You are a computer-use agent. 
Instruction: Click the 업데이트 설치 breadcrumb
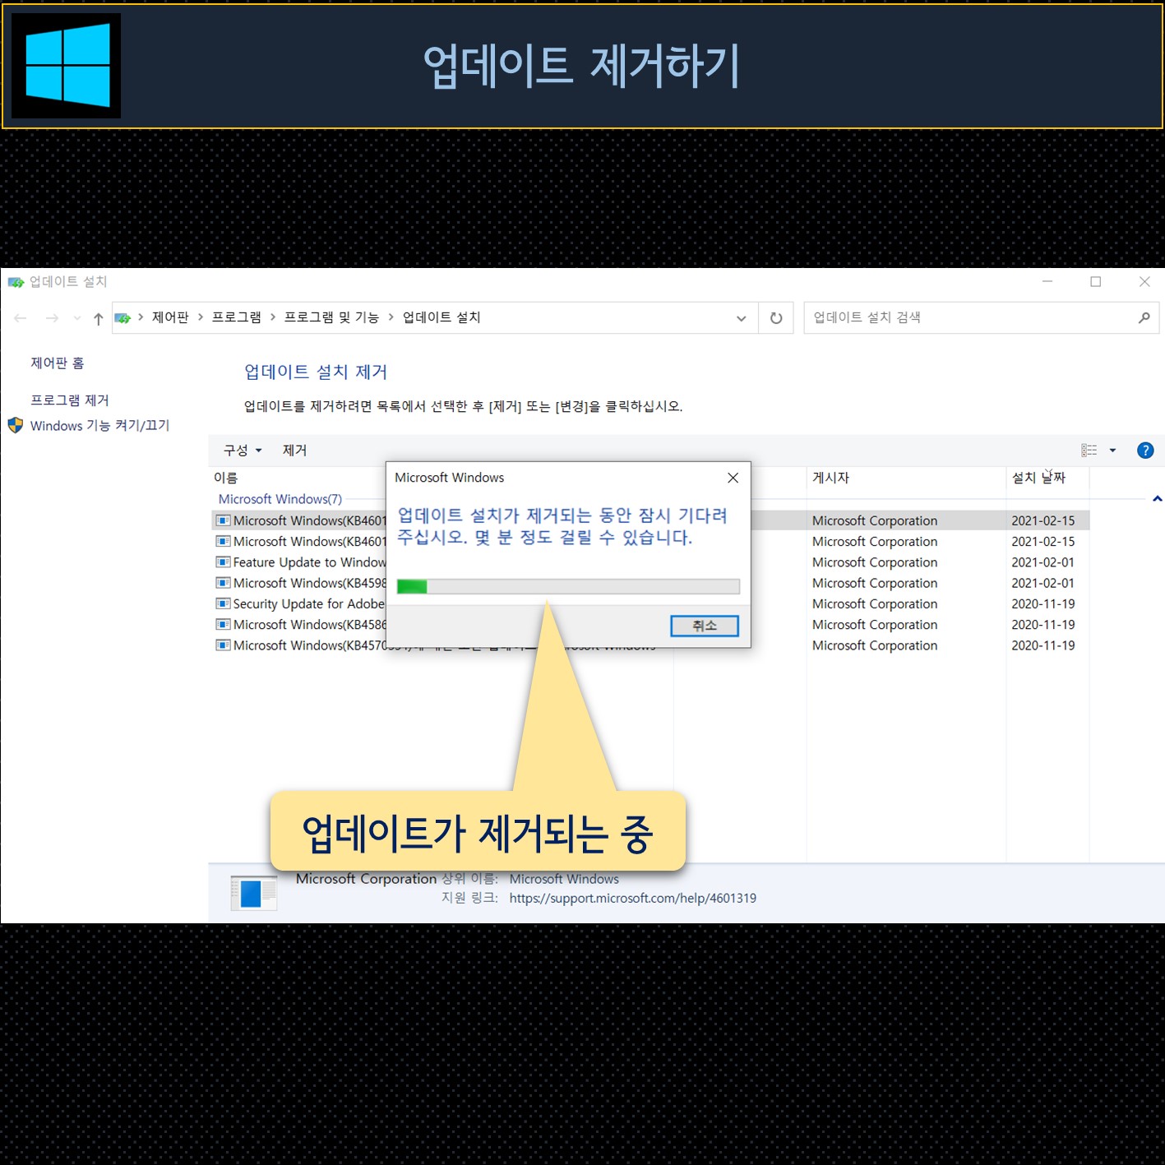(441, 317)
